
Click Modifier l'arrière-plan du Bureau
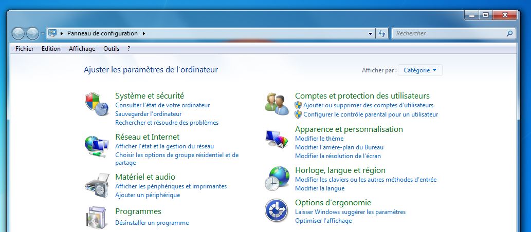[339, 147]
